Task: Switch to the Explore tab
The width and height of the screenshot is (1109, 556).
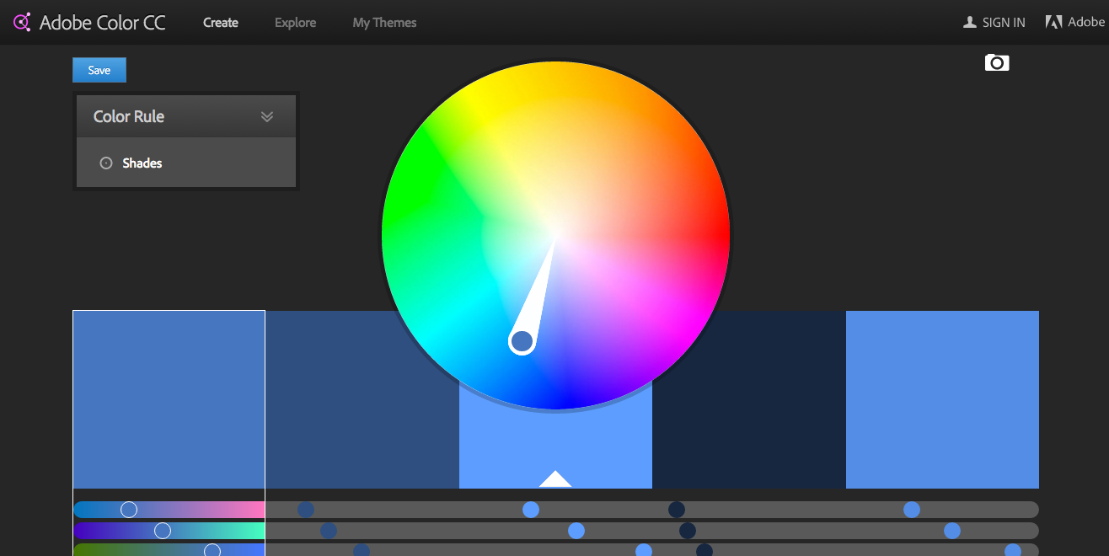Action: tap(295, 23)
